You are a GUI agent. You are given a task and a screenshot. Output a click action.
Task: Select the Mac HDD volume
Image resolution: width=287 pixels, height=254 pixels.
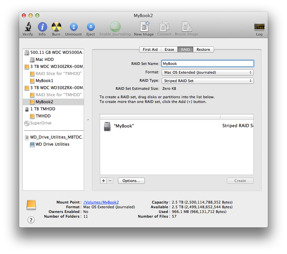tap(53, 60)
